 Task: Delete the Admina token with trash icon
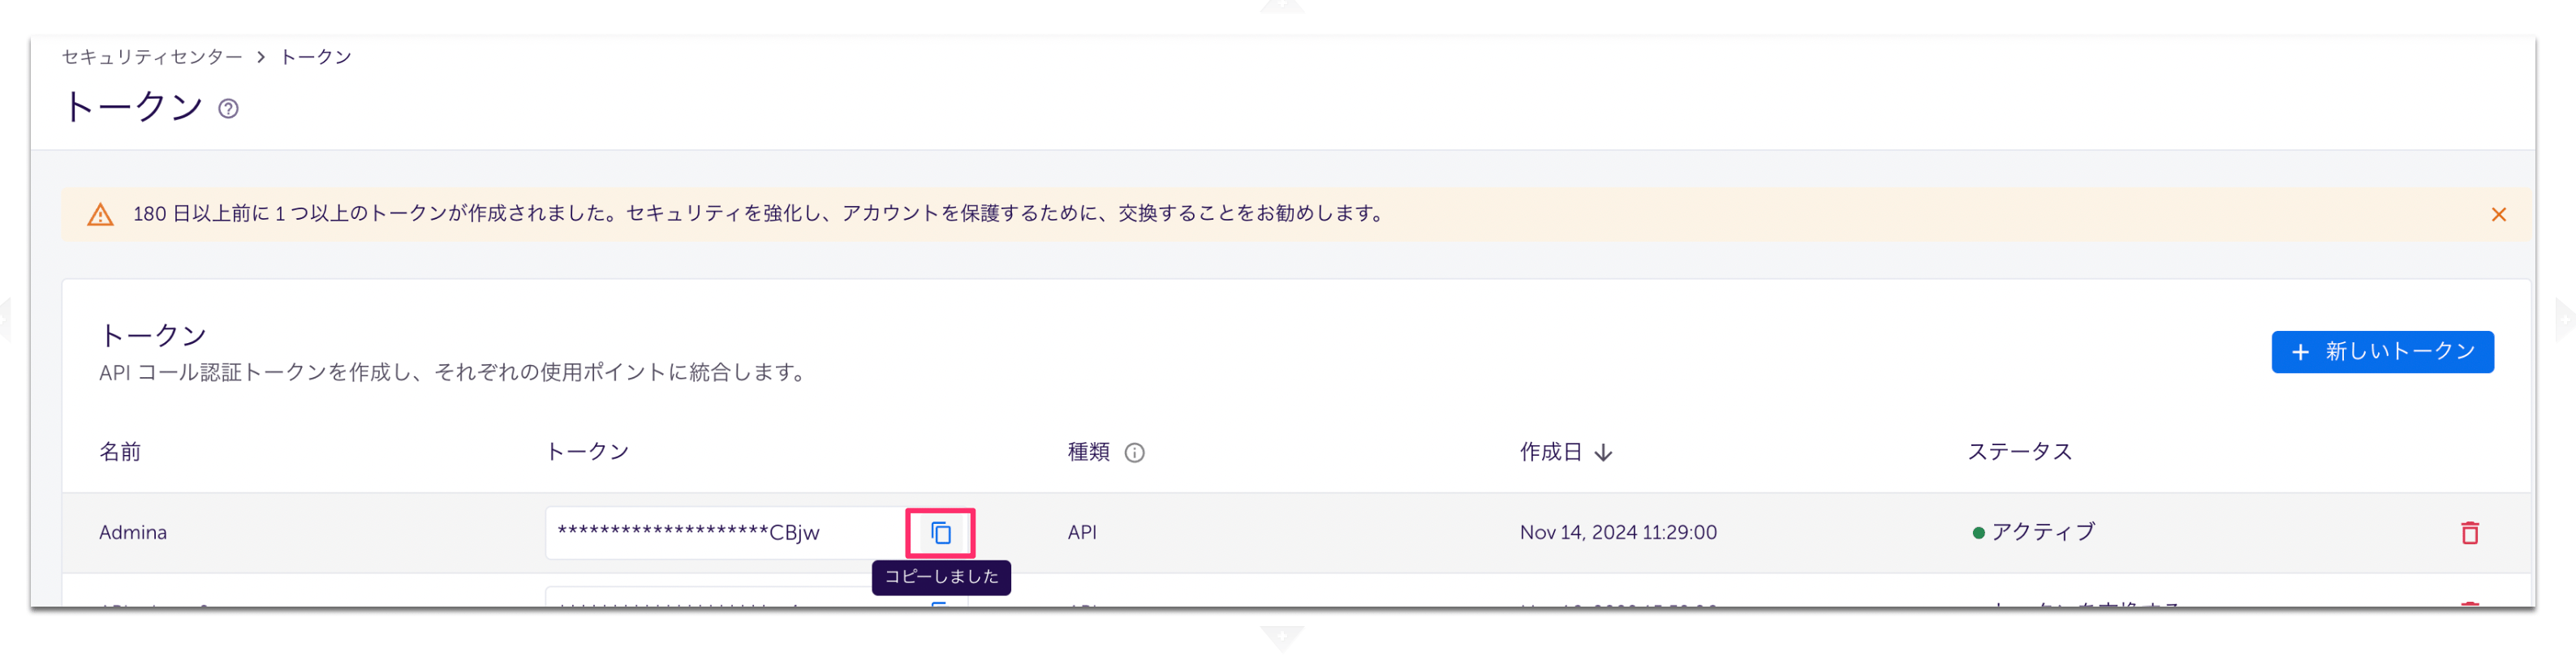(x=2469, y=533)
